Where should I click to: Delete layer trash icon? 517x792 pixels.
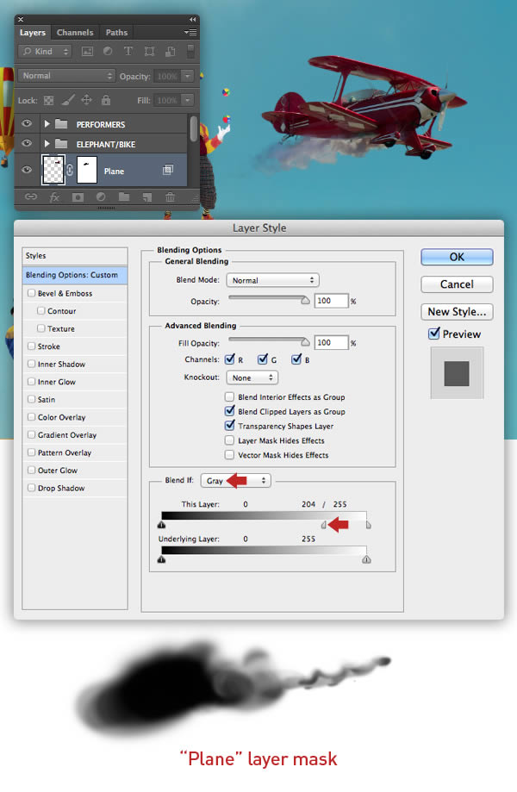(x=170, y=197)
